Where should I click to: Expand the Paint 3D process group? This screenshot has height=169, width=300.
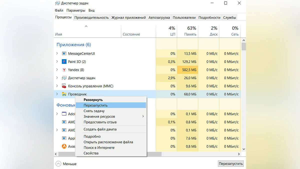click(x=57, y=62)
